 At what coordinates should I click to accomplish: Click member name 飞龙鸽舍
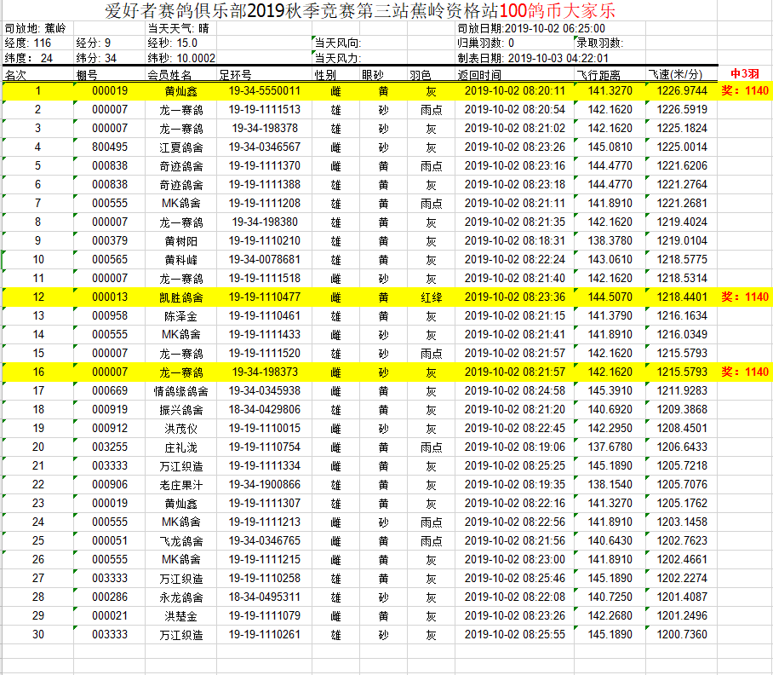(181, 541)
